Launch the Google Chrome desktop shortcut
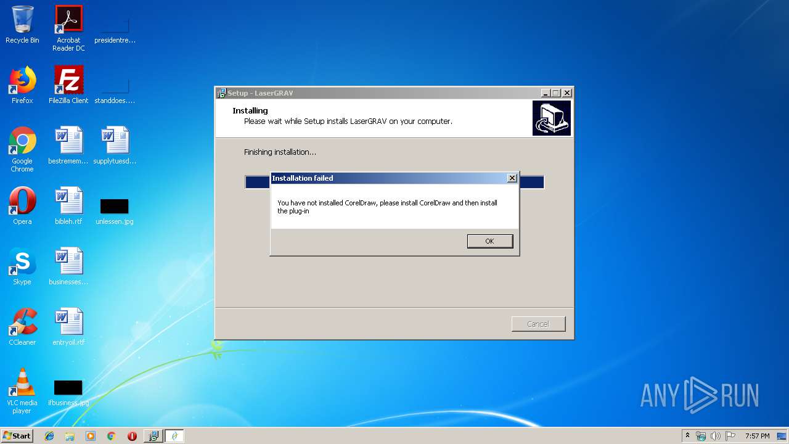 pyautogui.click(x=22, y=150)
